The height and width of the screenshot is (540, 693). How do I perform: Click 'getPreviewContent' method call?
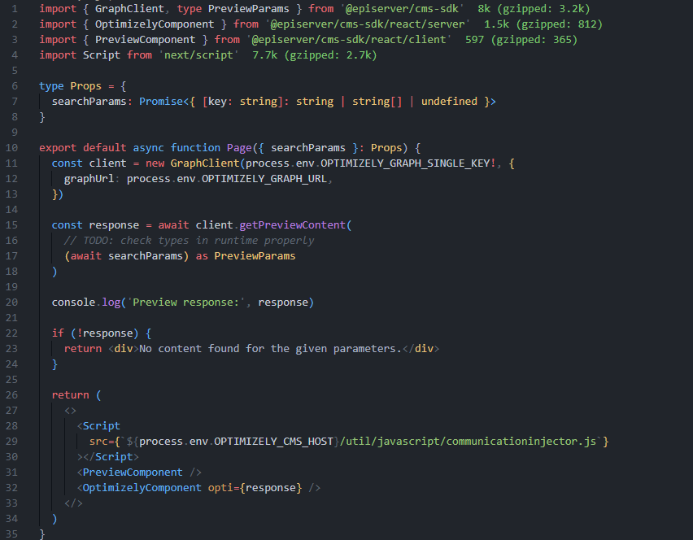tap(292, 225)
